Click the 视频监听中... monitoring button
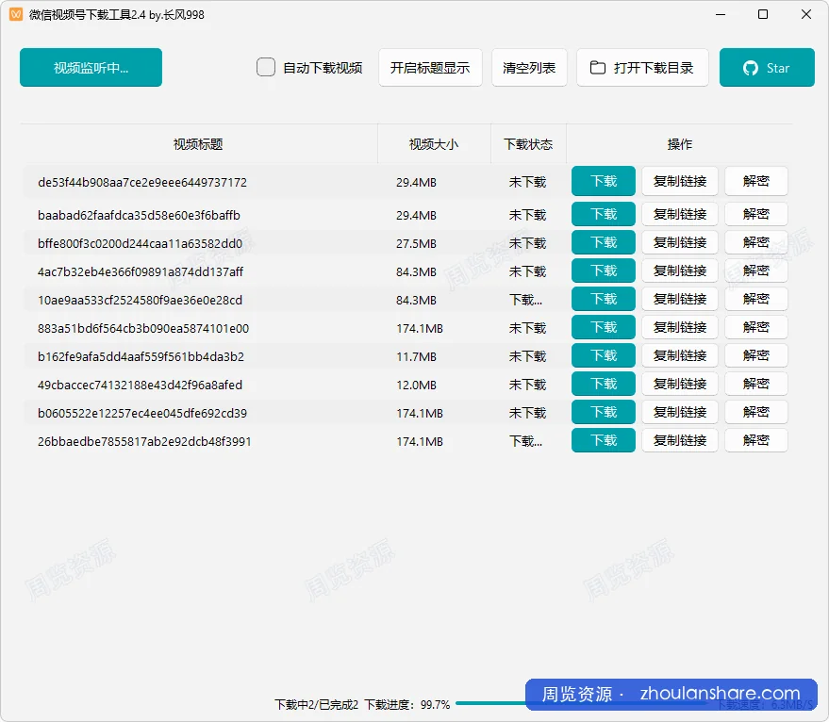The height and width of the screenshot is (722, 829). coord(91,68)
